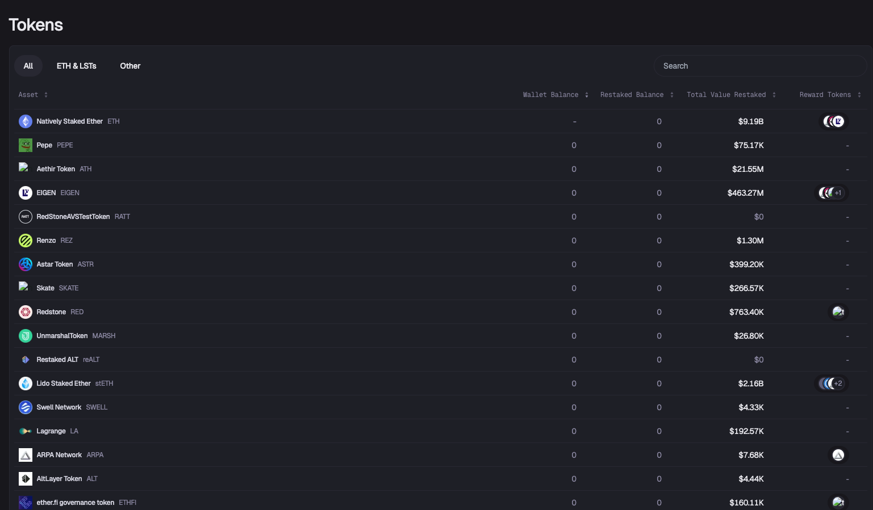Click the $266.57K value for Skate

pyautogui.click(x=747, y=288)
